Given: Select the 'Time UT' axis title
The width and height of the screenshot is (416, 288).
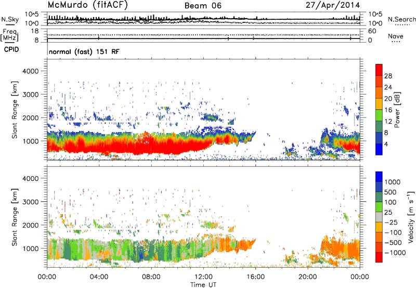Looking at the screenshot, I should click(x=203, y=284).
